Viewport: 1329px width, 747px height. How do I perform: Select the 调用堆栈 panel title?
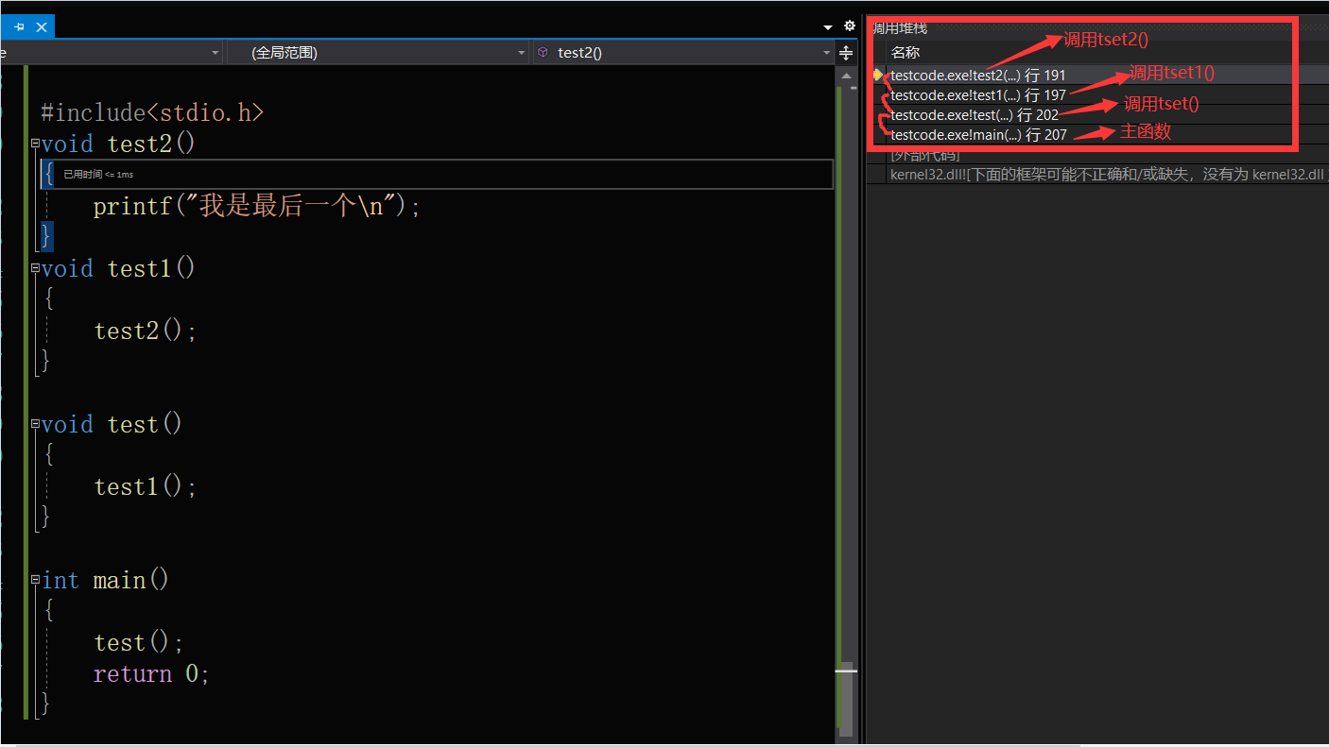899,28
